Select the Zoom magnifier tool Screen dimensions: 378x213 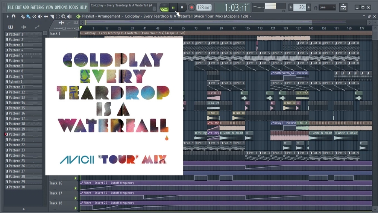(64, 16)
